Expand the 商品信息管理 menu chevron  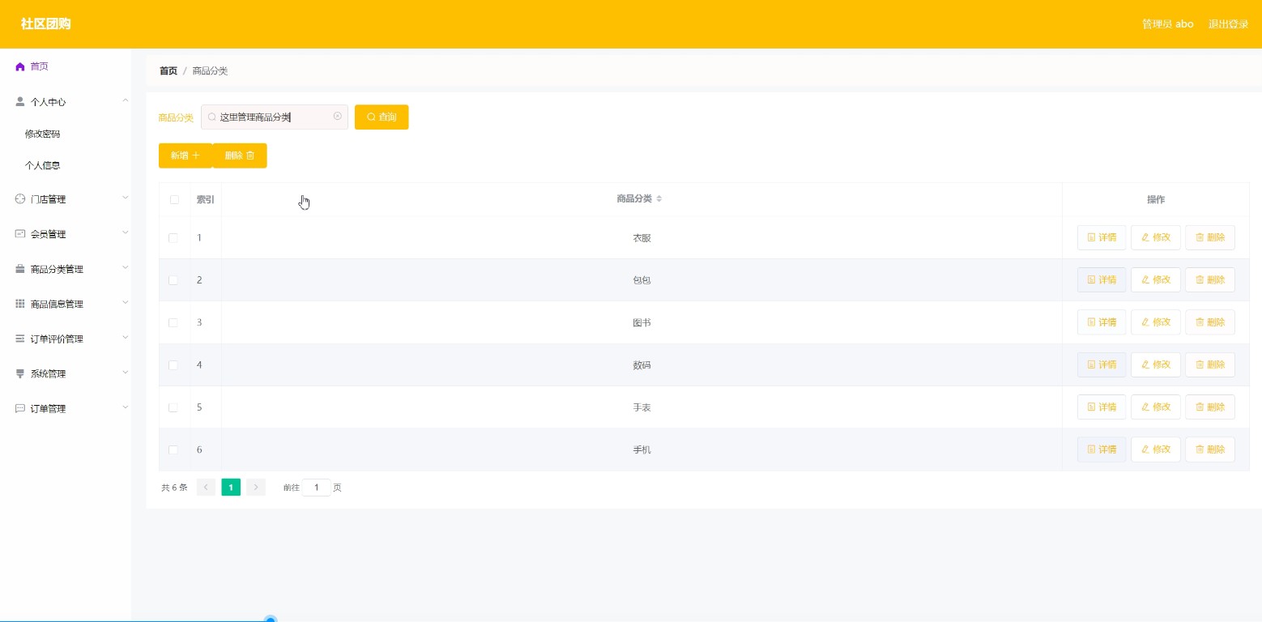[x=125, y=302]
